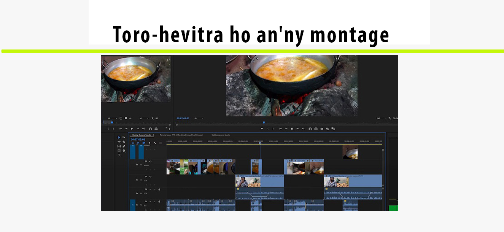Viewport: 504px width, 232px height.
Task: Play clip in Source monitor
Action: tap(132, 129)
